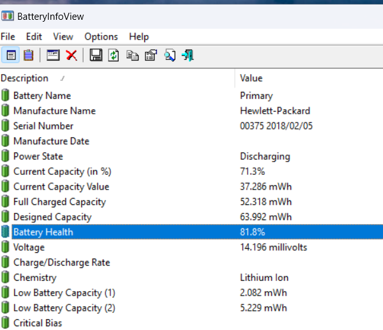Open the View menu
This screenshot has width=383, height=330.
[x=63, y=36]
